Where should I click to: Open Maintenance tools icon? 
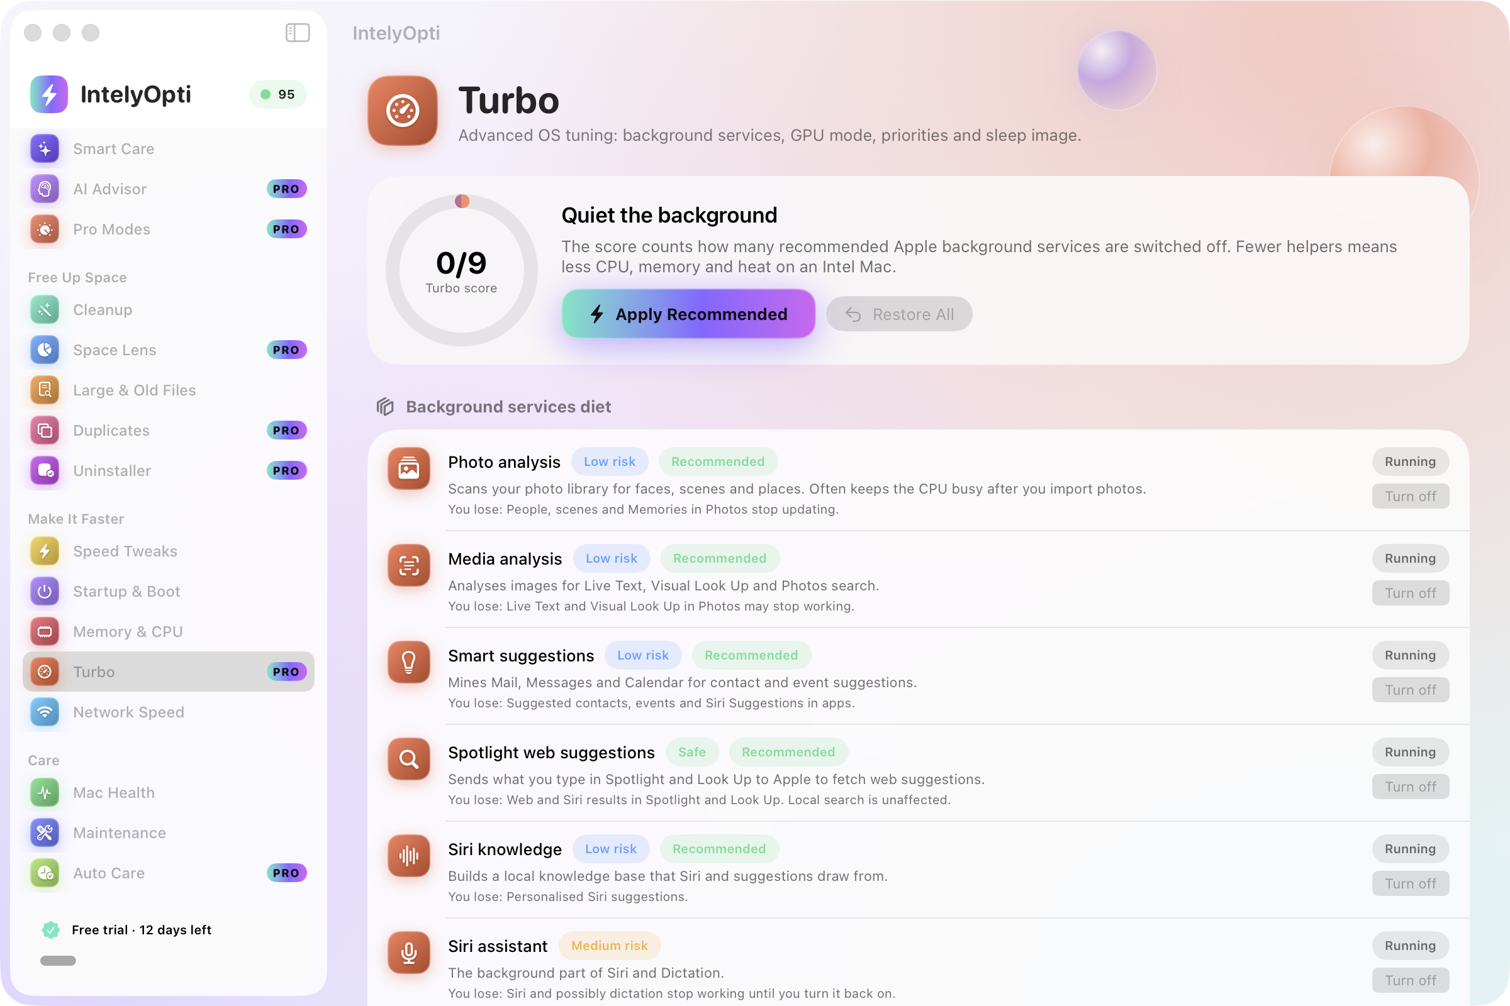click(45, 832)
